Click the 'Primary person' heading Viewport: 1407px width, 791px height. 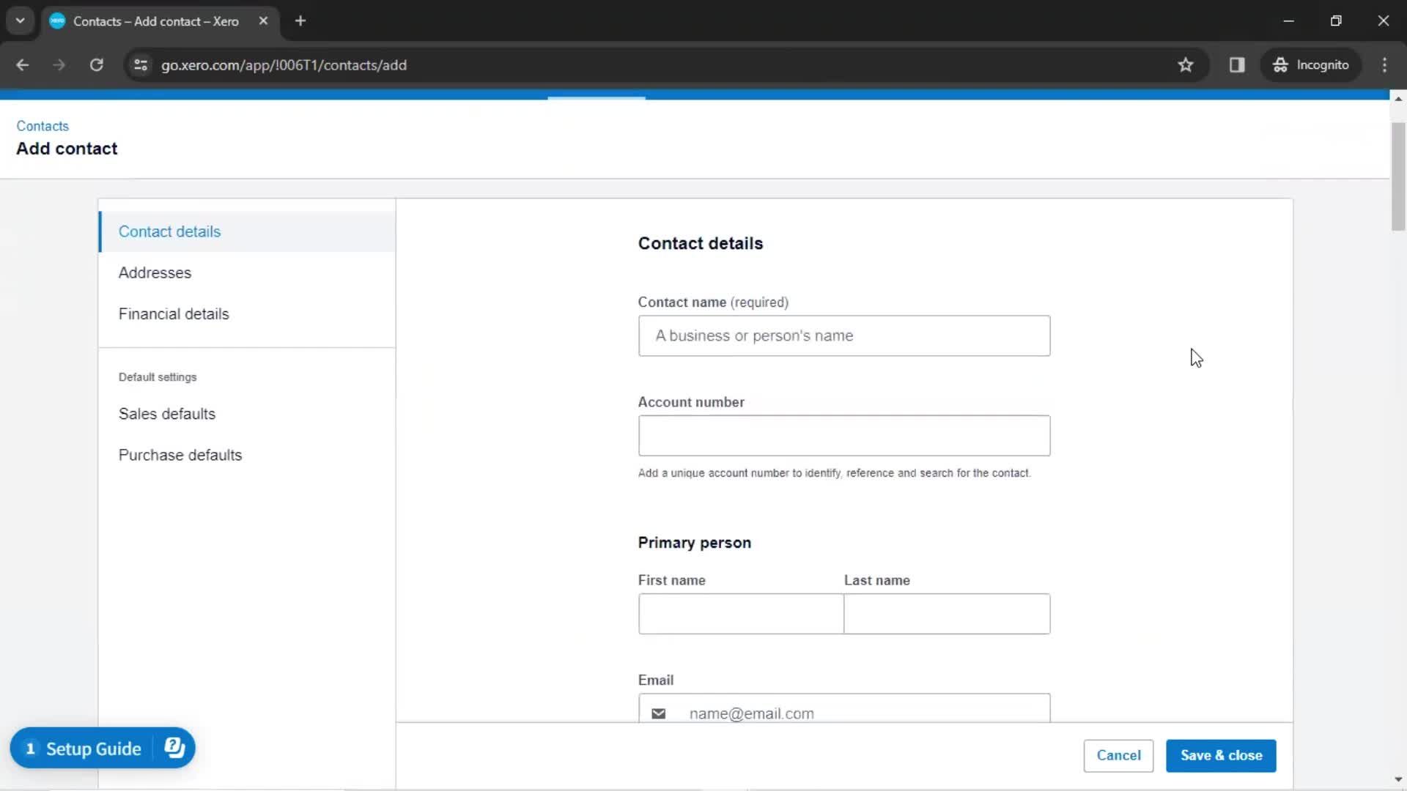pos(694,543)
